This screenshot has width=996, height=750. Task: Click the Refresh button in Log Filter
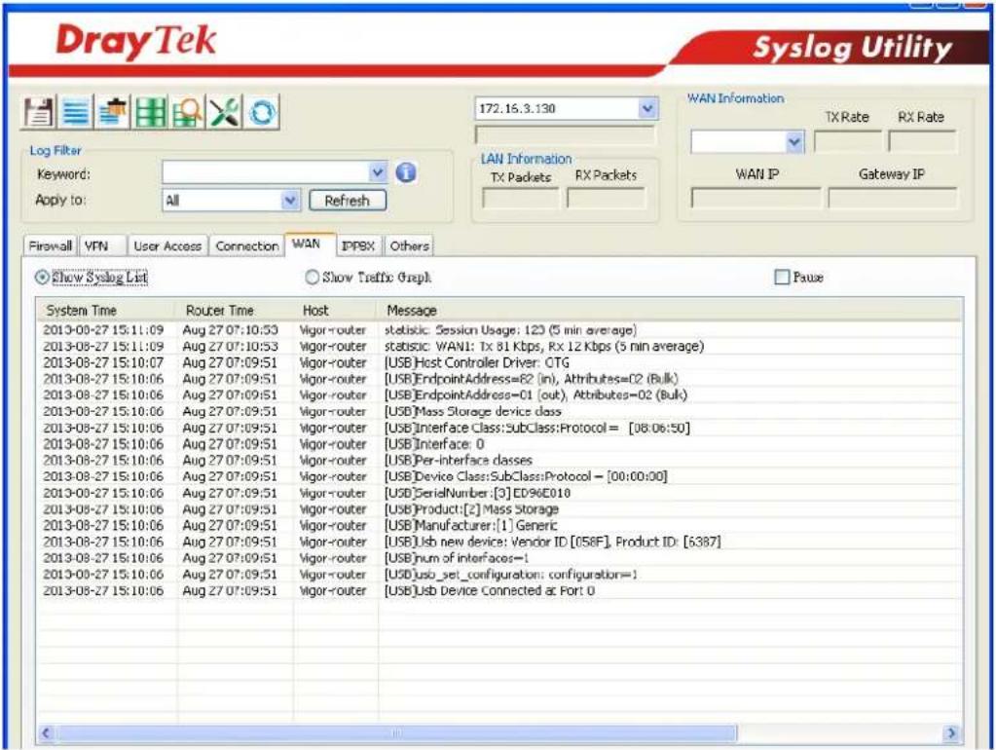pyautogui.click(x=347, y=201)
